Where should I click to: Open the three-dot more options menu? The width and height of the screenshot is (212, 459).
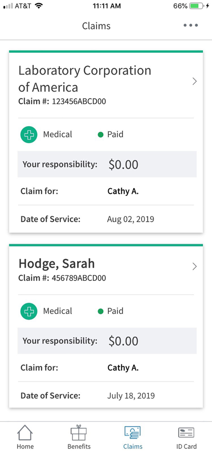click(190, 25)
